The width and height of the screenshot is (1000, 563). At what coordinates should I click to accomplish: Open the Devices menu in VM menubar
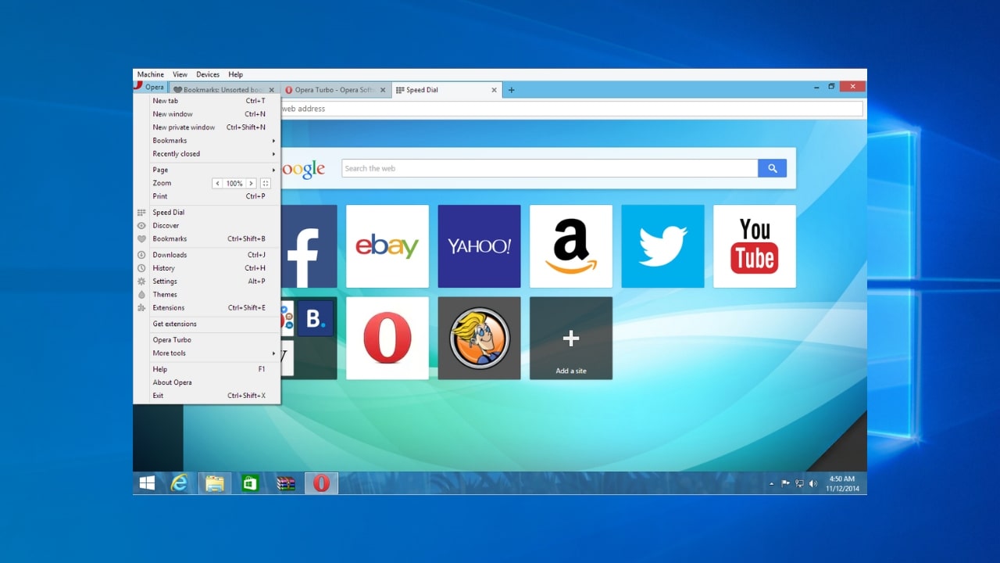tap(208, 74)
